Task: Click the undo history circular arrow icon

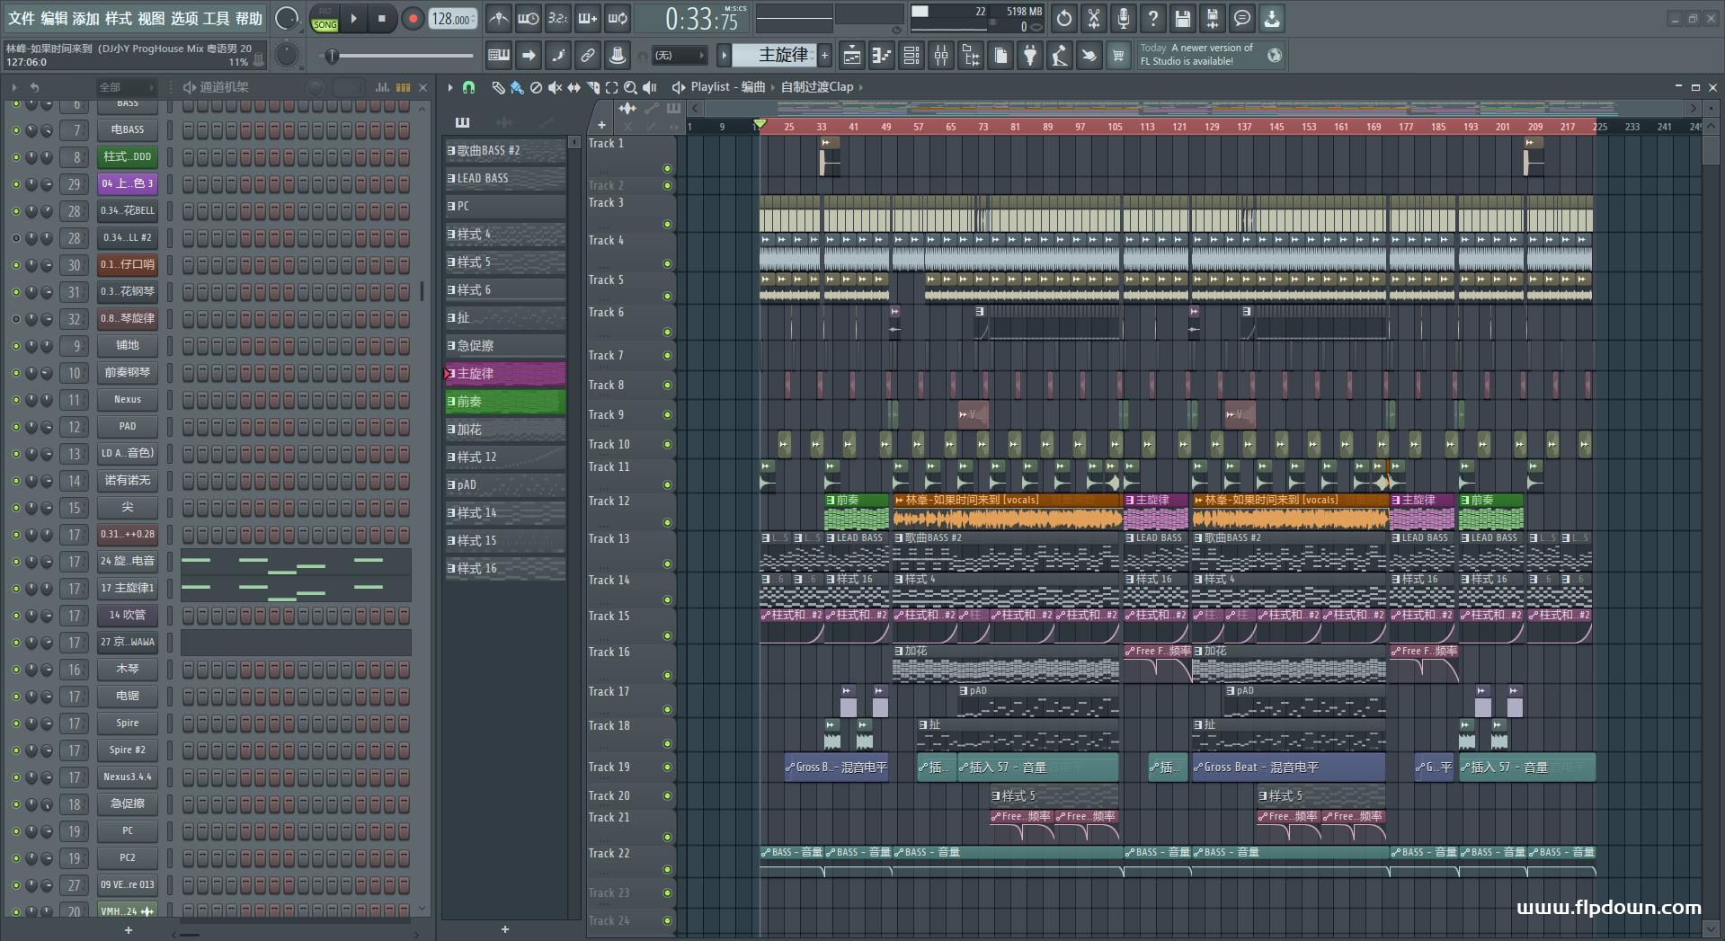Action: 1063,18
